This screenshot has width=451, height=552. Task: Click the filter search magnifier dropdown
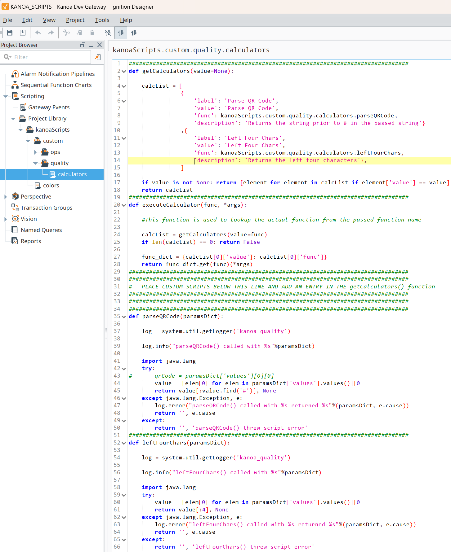click(7, 57)
